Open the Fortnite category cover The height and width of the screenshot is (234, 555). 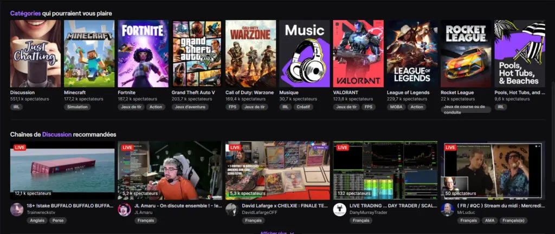pyautogui.click(x=143, y=54)
